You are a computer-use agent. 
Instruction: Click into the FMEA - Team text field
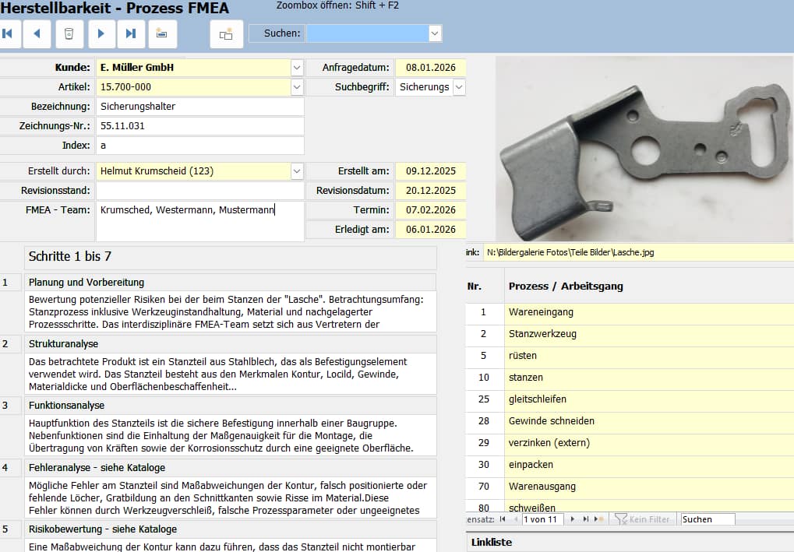pos(199,221)
